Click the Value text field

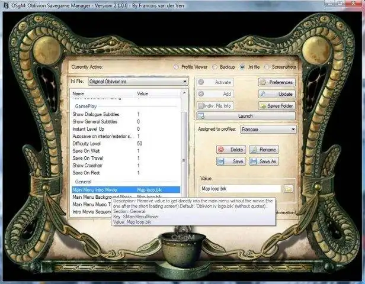[x=241, y=189]
